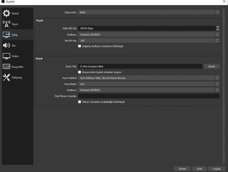Switch to the Ses tab label
Viewport: 228px width, 172px height.
coord(14,46)
